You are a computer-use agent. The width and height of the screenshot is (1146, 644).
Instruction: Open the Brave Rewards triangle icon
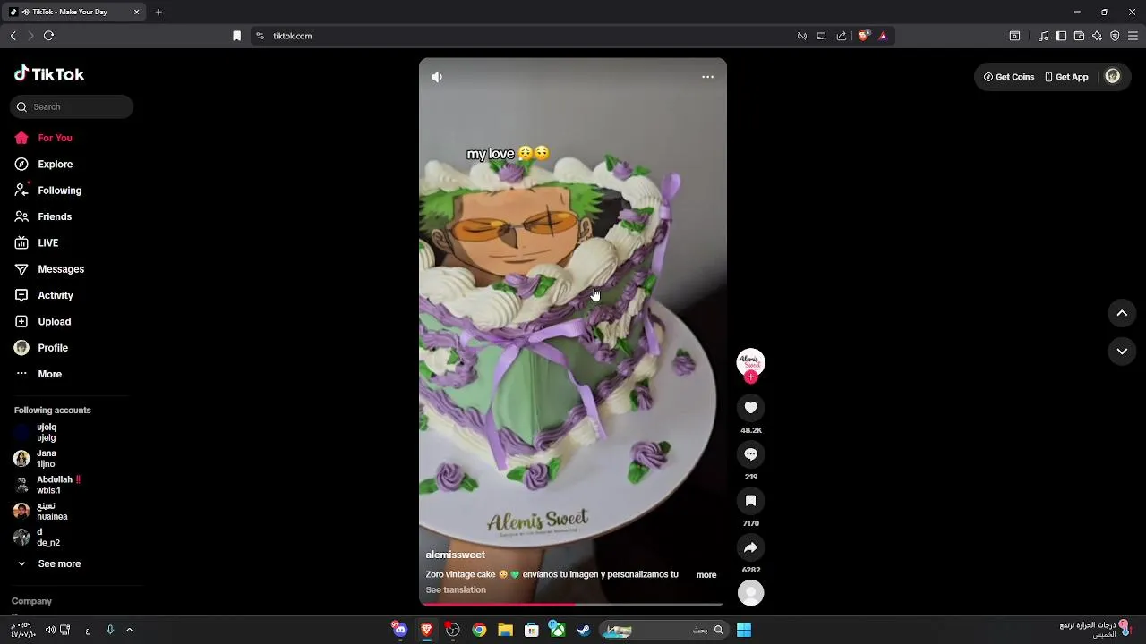(883, 36)
